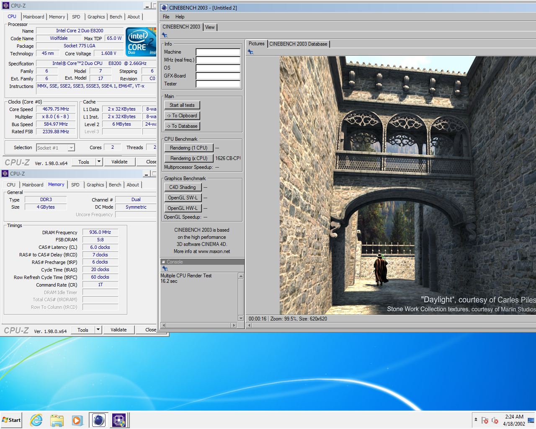Viewport: 536px width, 429px height.
Task: Launch Windows Media Player from taskbar
Action: pos(77,420)
